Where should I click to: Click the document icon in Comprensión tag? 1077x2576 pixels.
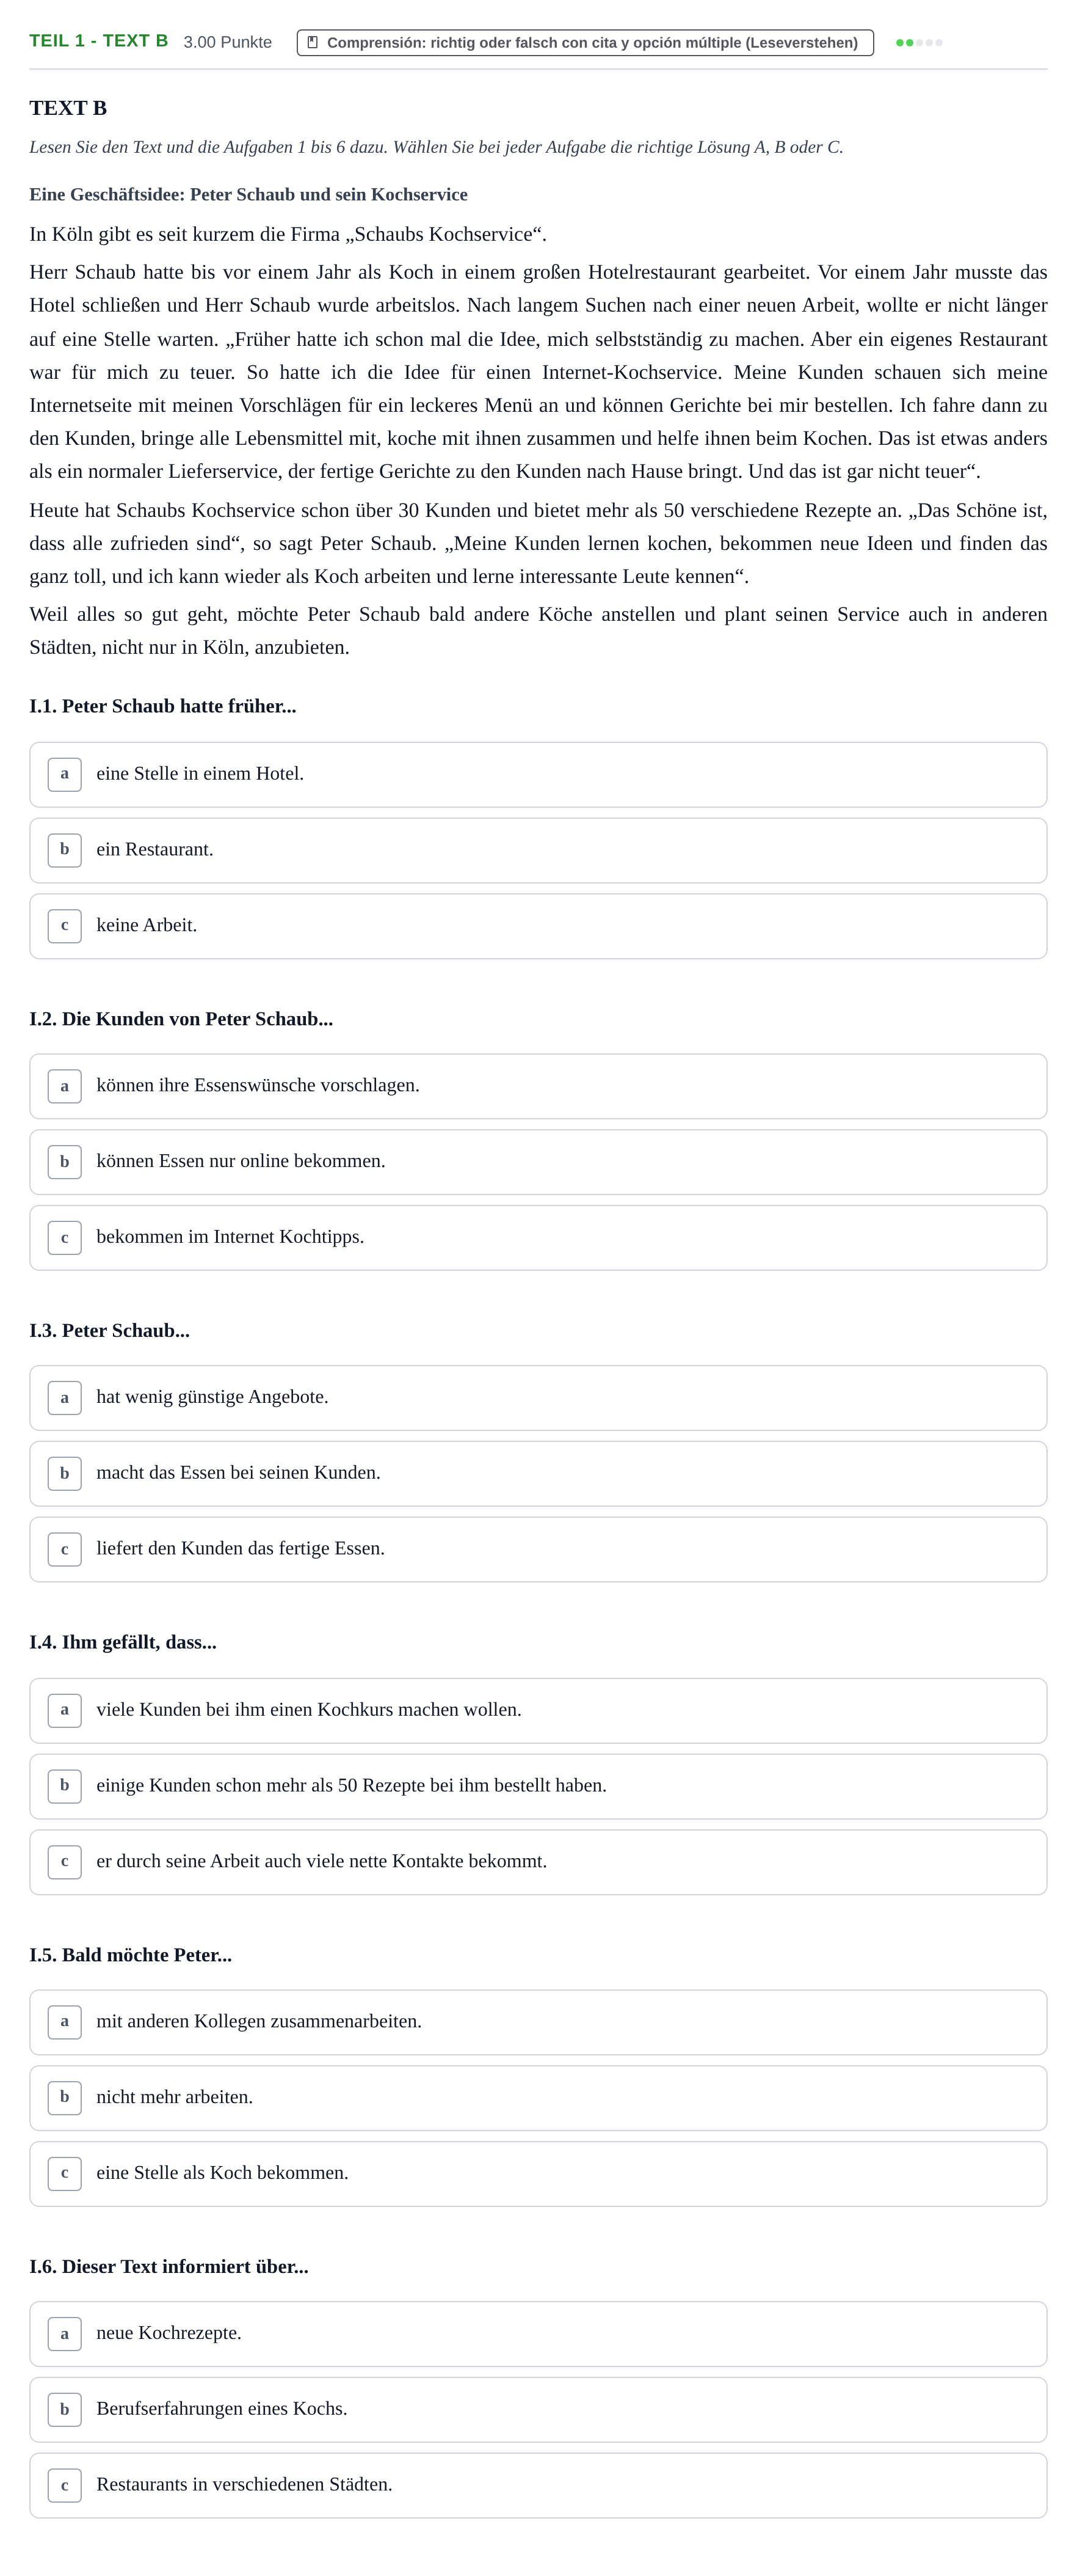point(313,42)
